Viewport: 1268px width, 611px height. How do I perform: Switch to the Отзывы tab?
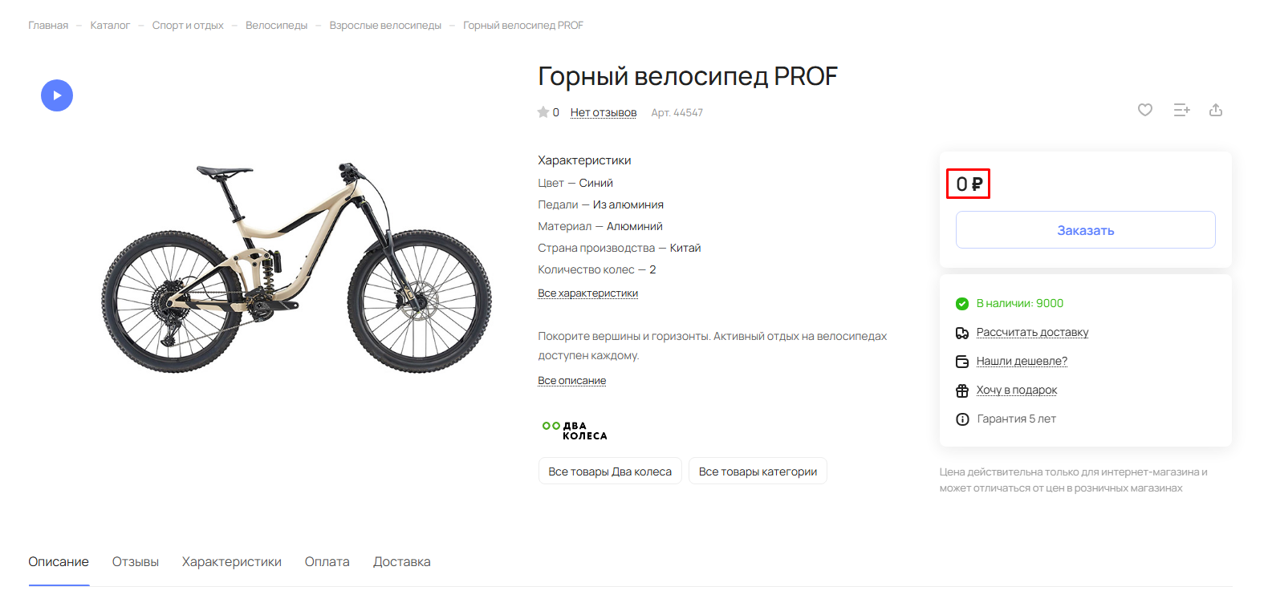(136, 562)
